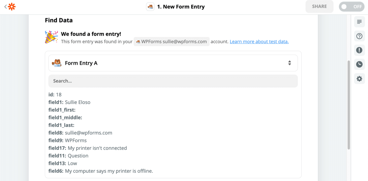Click the back arrow beside Zapier logo
The height and width of the screenshot is (181, 368).
click(x=5, y=7)
